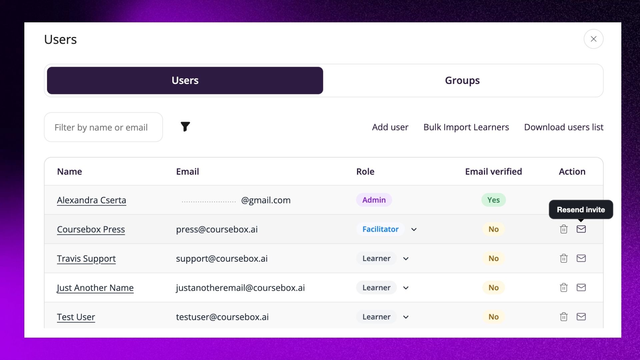Open the filter funnel icon

(185, 127)
